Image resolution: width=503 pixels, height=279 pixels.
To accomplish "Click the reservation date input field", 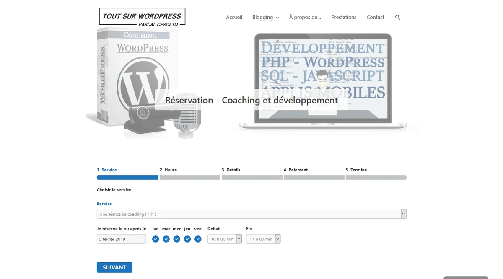I will click(x=121, y=239).
